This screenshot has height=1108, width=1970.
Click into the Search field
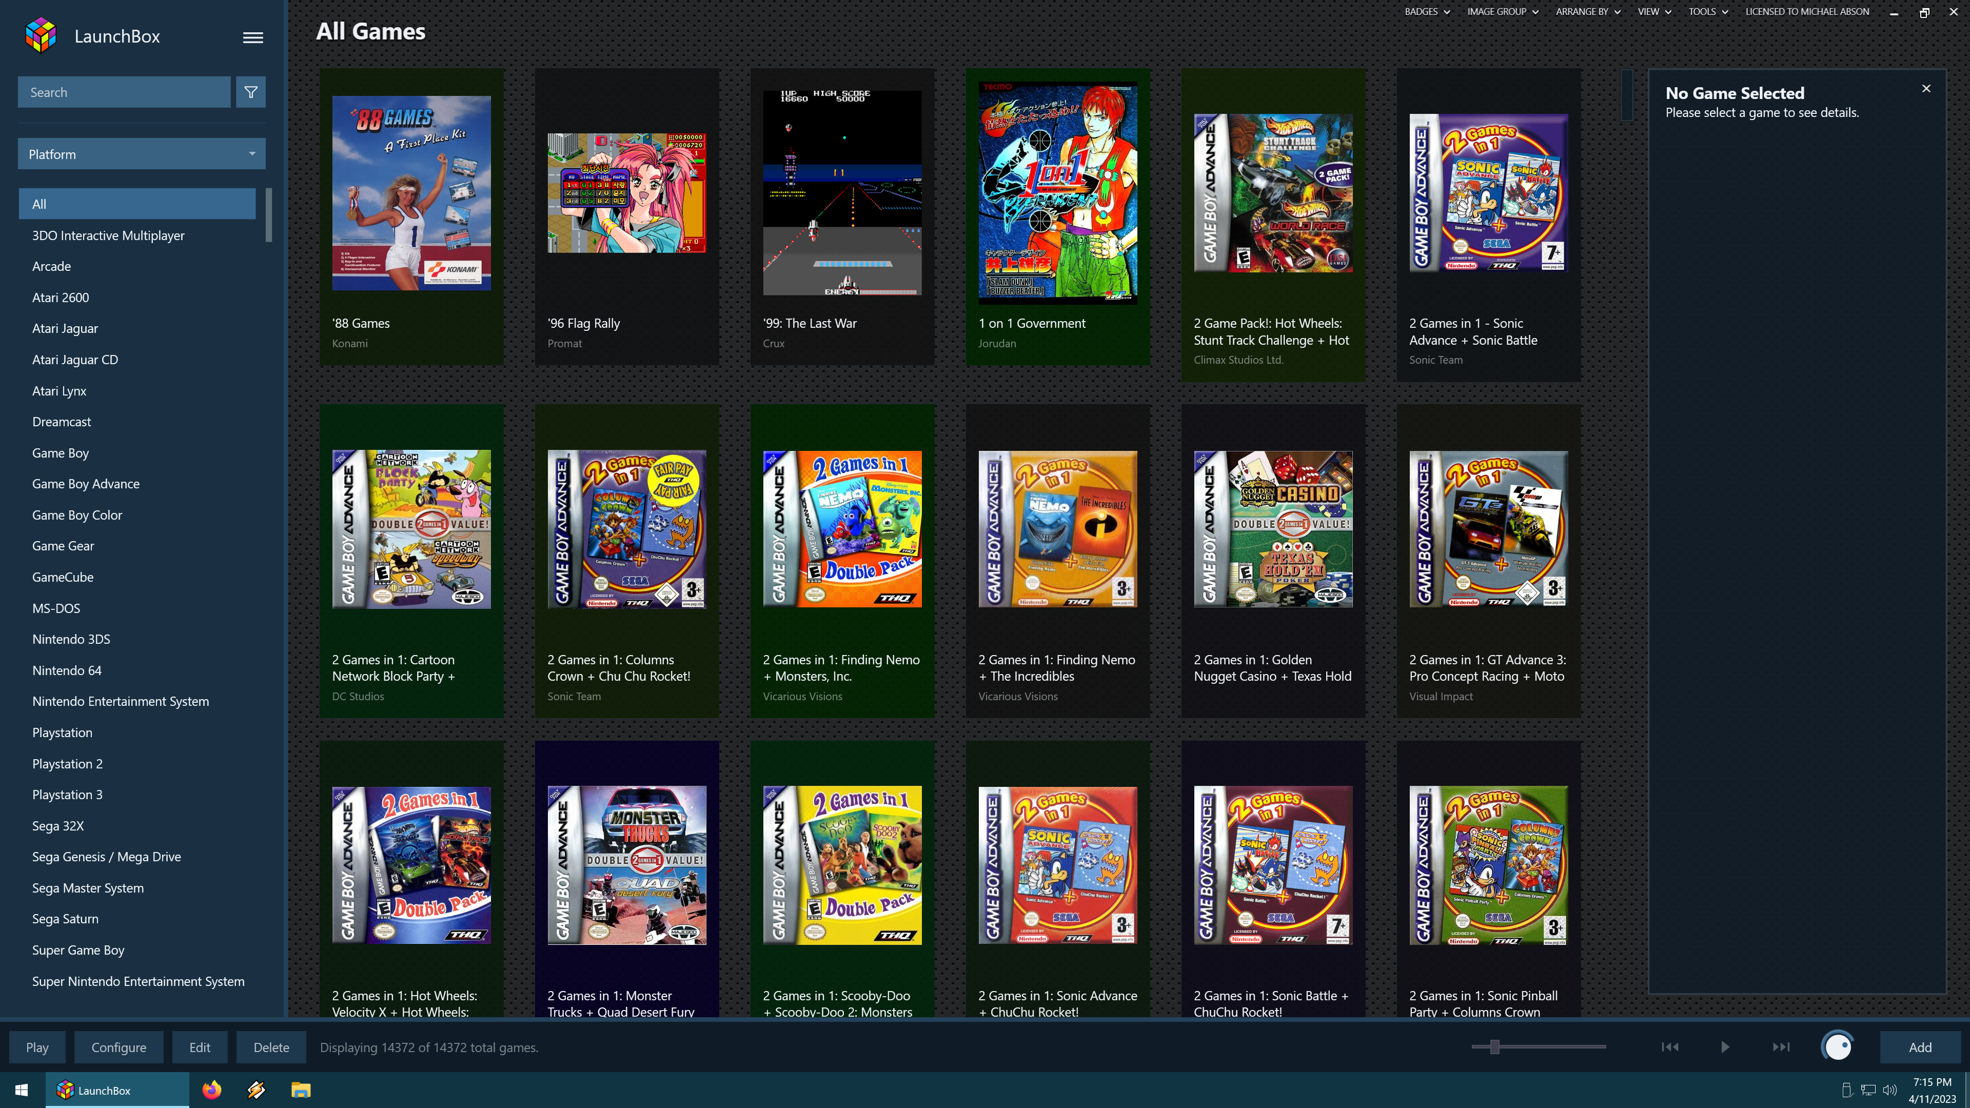124,92
